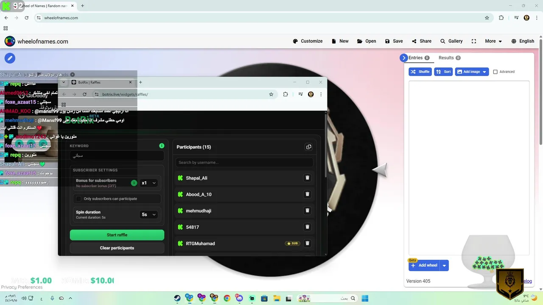
Task: Open Steam from the taskbar
Action: point(177,298)
